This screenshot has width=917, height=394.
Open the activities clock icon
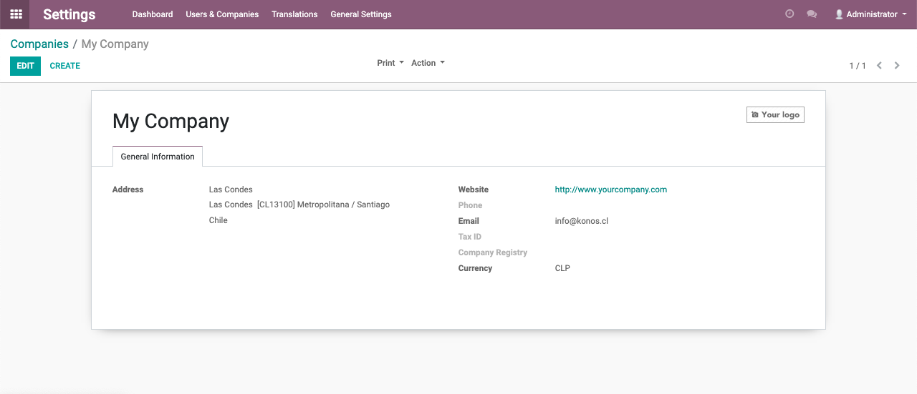click(x=789, y=14)
